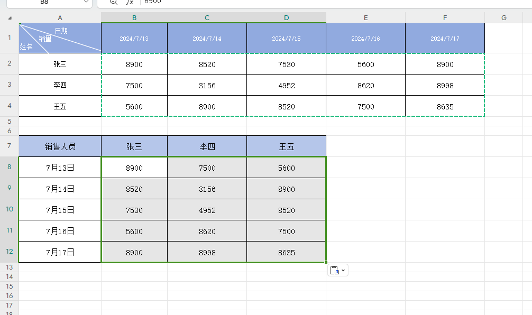Select cell B10 with value 7530

point(134,209)
